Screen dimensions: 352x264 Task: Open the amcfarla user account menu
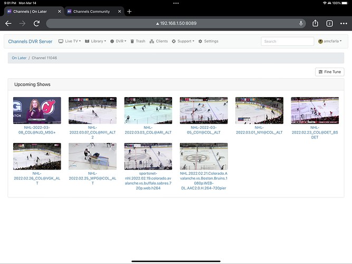click(x=329, y=41)
